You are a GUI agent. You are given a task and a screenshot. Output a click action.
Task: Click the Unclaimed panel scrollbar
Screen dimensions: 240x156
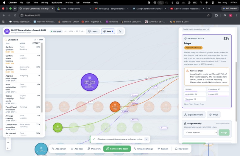[x=42, y=78]
